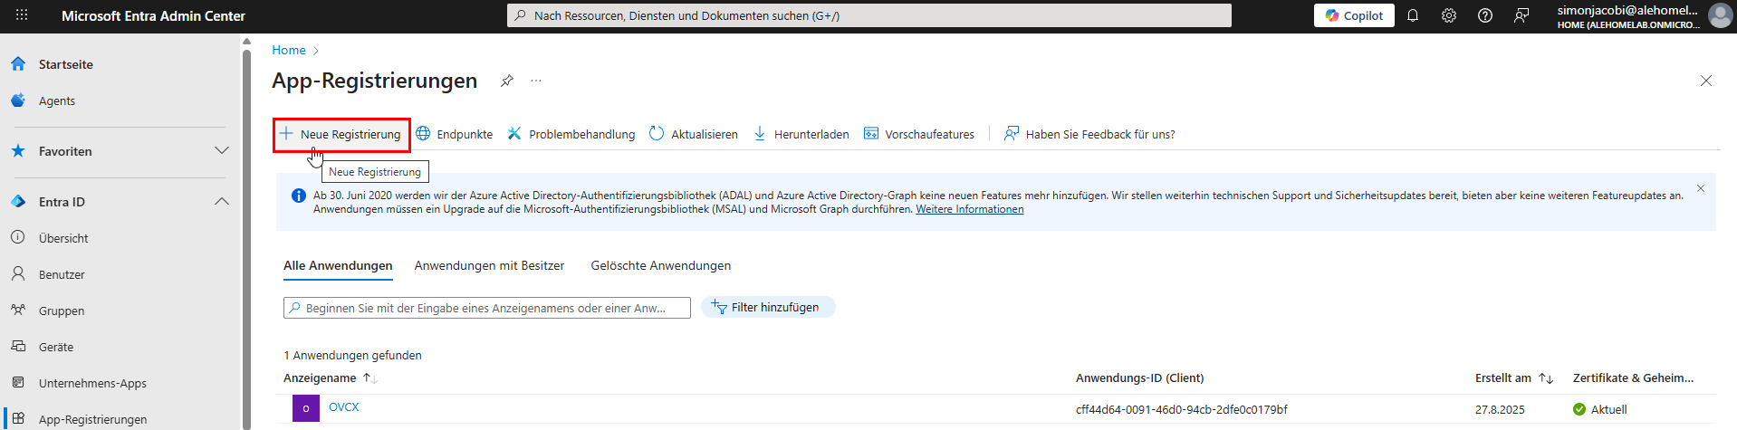Switch to Gelöschte Anwendungen tab

coord(660,265)
